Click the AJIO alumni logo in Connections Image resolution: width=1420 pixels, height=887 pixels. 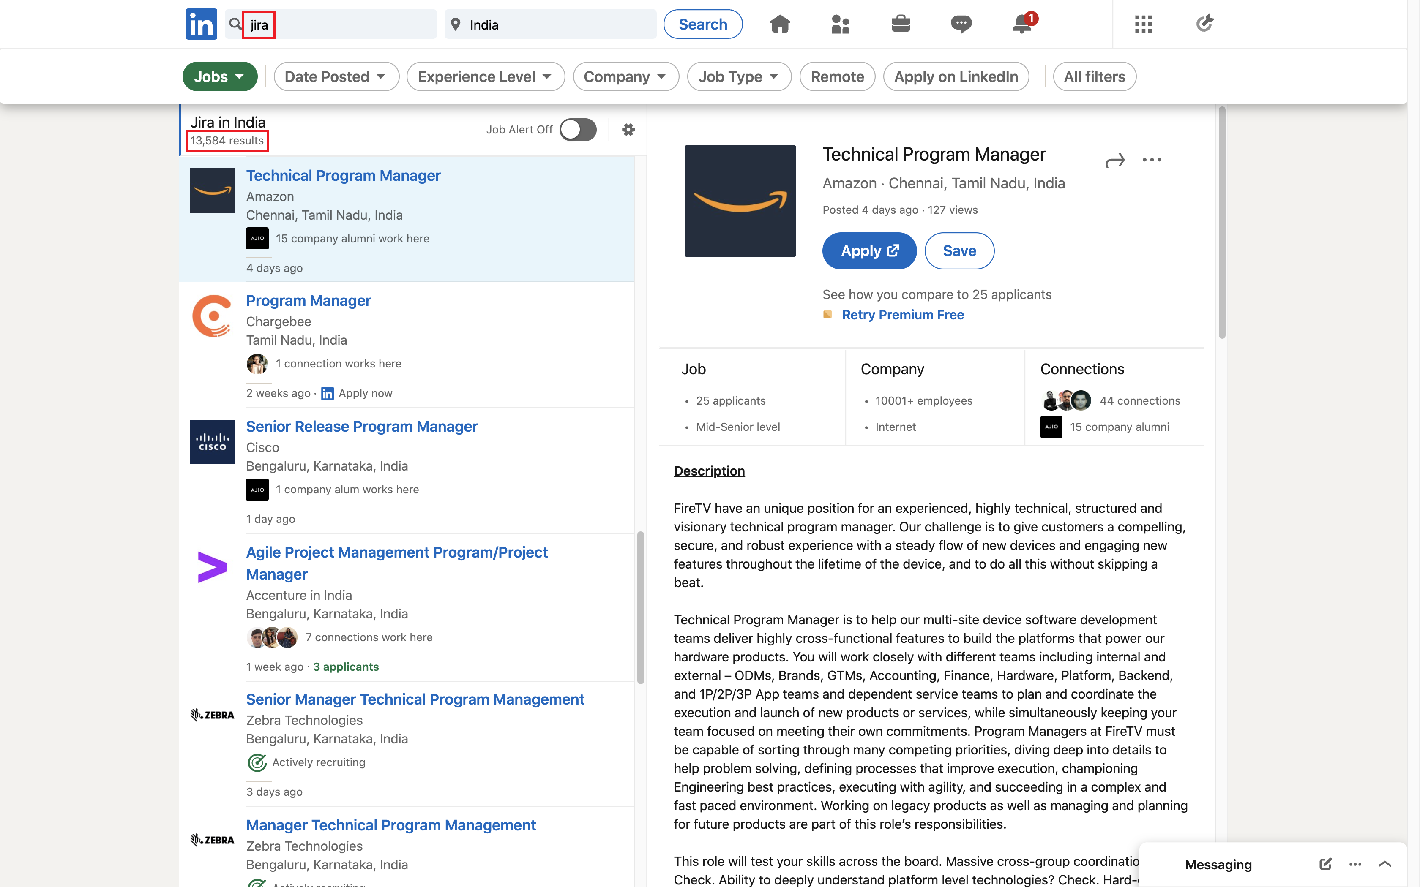tap(1051, 427)
